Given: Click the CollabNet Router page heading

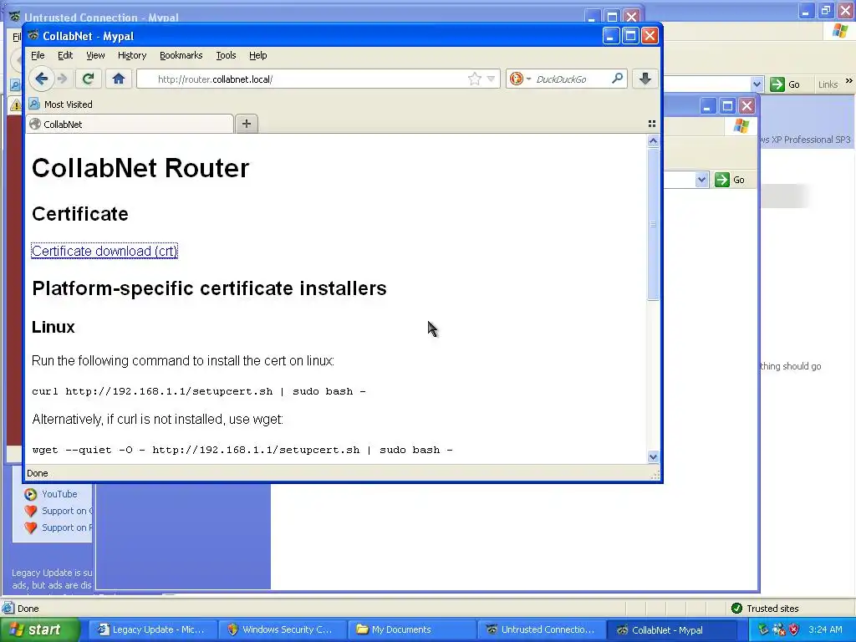Looking at the screenshot, I should pos(140,167).
